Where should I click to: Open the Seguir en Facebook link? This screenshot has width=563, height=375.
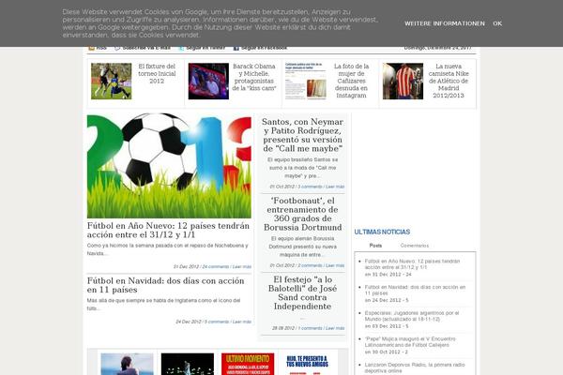264,48
